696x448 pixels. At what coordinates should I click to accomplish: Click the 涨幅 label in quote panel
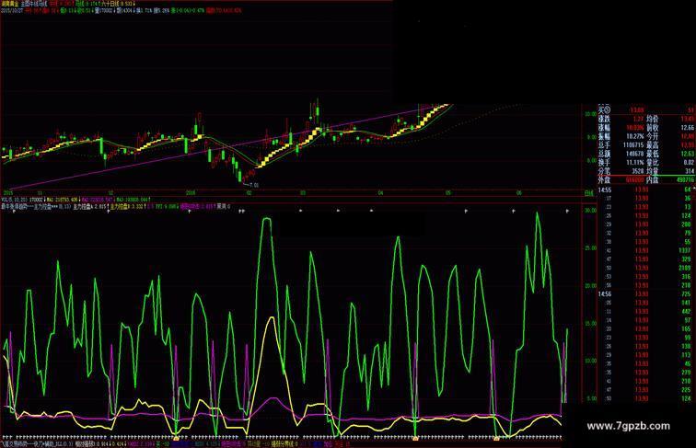(x=604, y=128)
